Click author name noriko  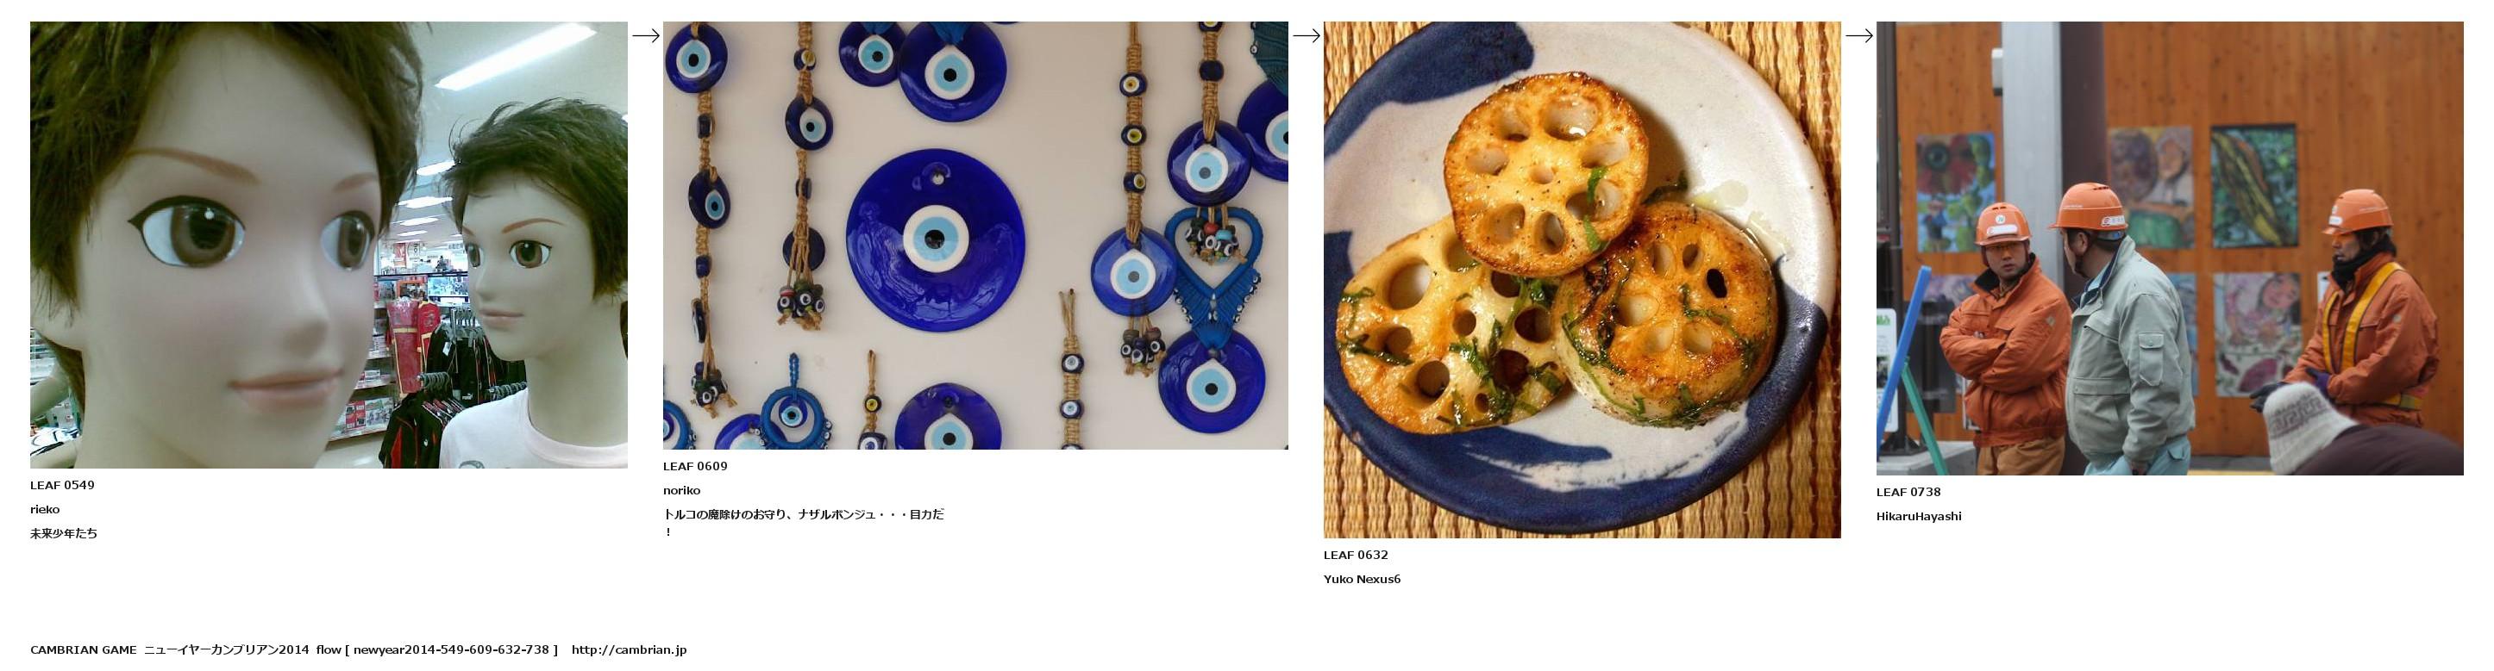[x=681, y=490]
